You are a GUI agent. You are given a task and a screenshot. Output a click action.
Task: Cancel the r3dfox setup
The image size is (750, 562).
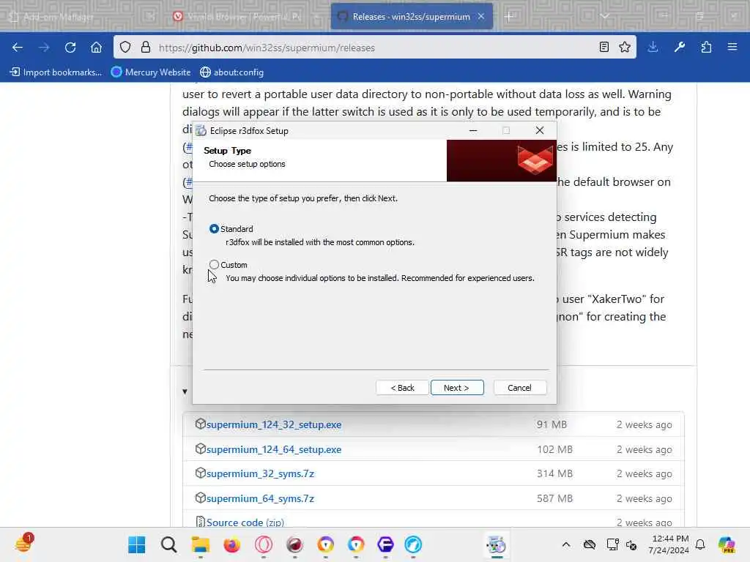[519, 388]
